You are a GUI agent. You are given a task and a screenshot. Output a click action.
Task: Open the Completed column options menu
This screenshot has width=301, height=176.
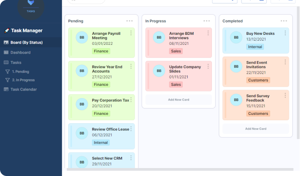point(284,21)
